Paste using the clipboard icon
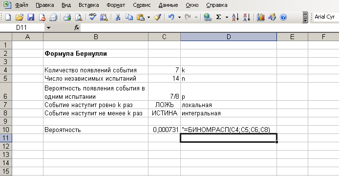Viewport: 339px width, 176px height. [x=141, y=17]
